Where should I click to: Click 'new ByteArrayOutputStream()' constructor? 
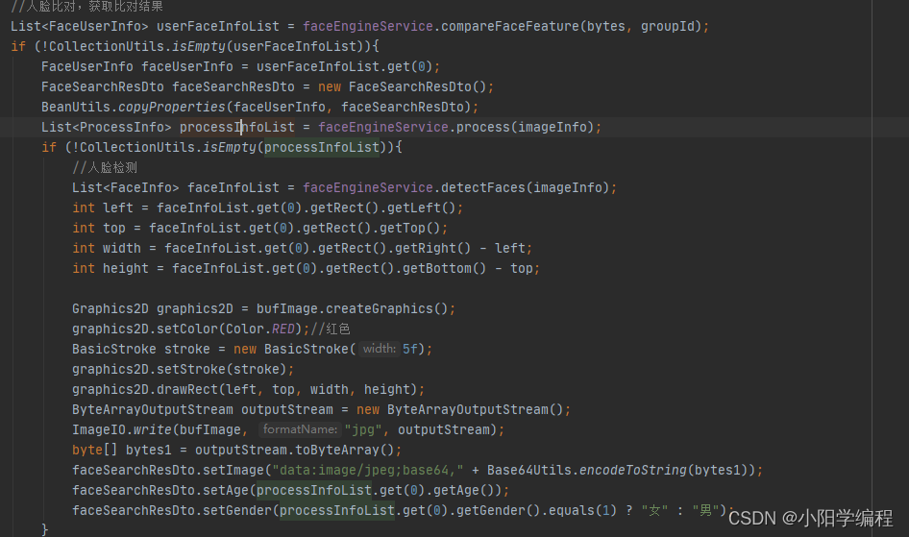coord(459,409)
